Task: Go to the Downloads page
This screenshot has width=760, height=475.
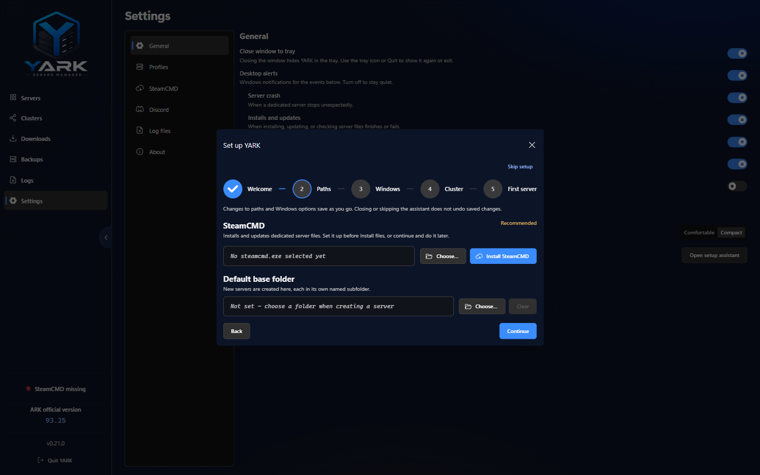Action: 55,138
